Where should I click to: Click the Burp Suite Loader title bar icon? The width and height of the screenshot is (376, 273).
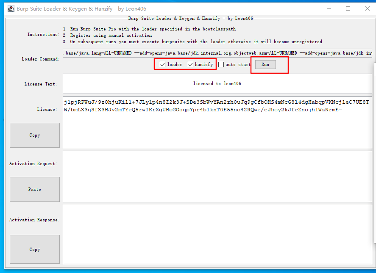click(11, 9)
